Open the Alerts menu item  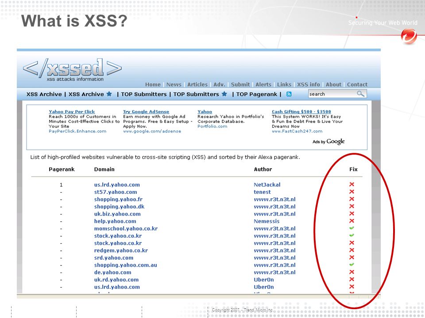(263, 84)
